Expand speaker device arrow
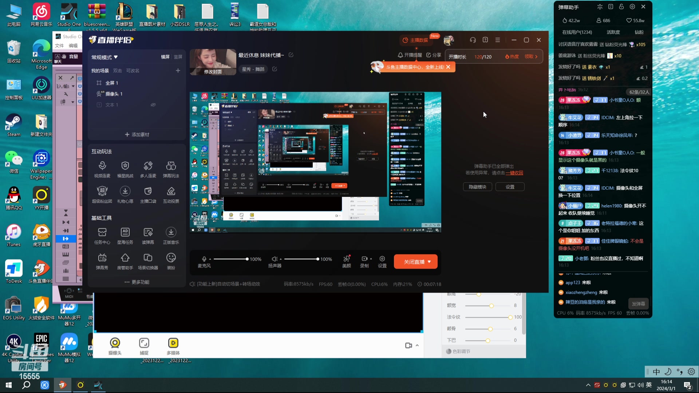This screenshot has width=699, height=393. pos(281,259)
